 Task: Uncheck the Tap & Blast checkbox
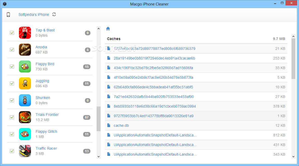coord(12,33)
